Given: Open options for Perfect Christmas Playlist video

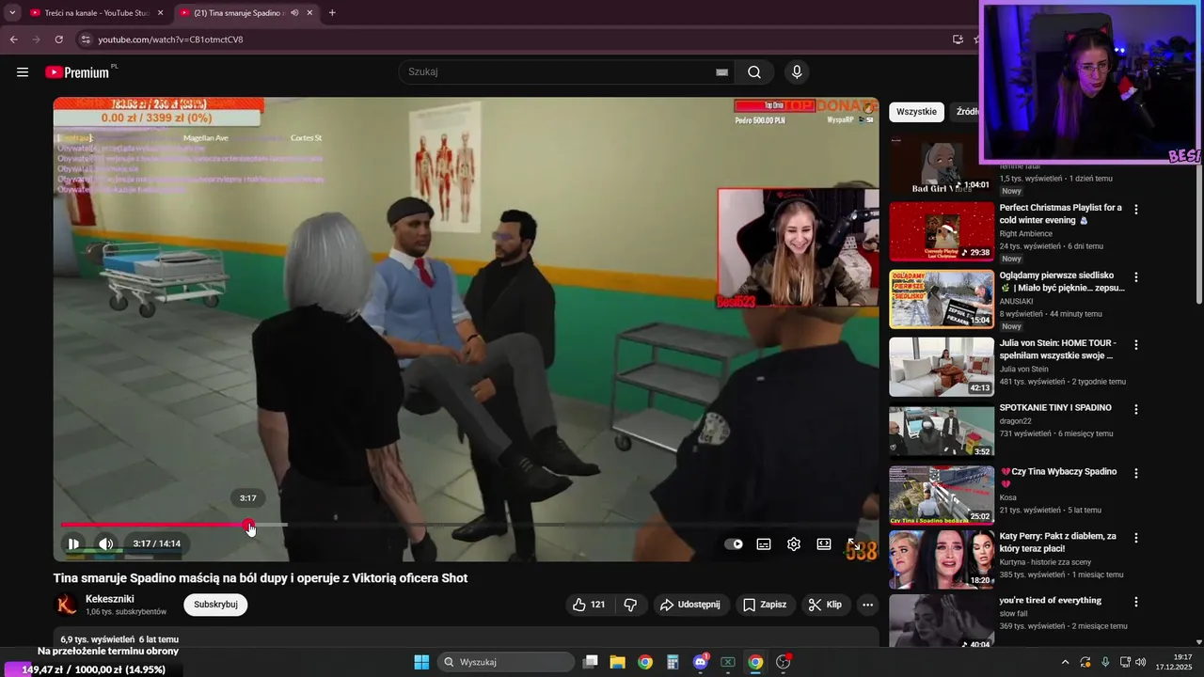Looking at the screenshot, I should (x=1136, y=210).
